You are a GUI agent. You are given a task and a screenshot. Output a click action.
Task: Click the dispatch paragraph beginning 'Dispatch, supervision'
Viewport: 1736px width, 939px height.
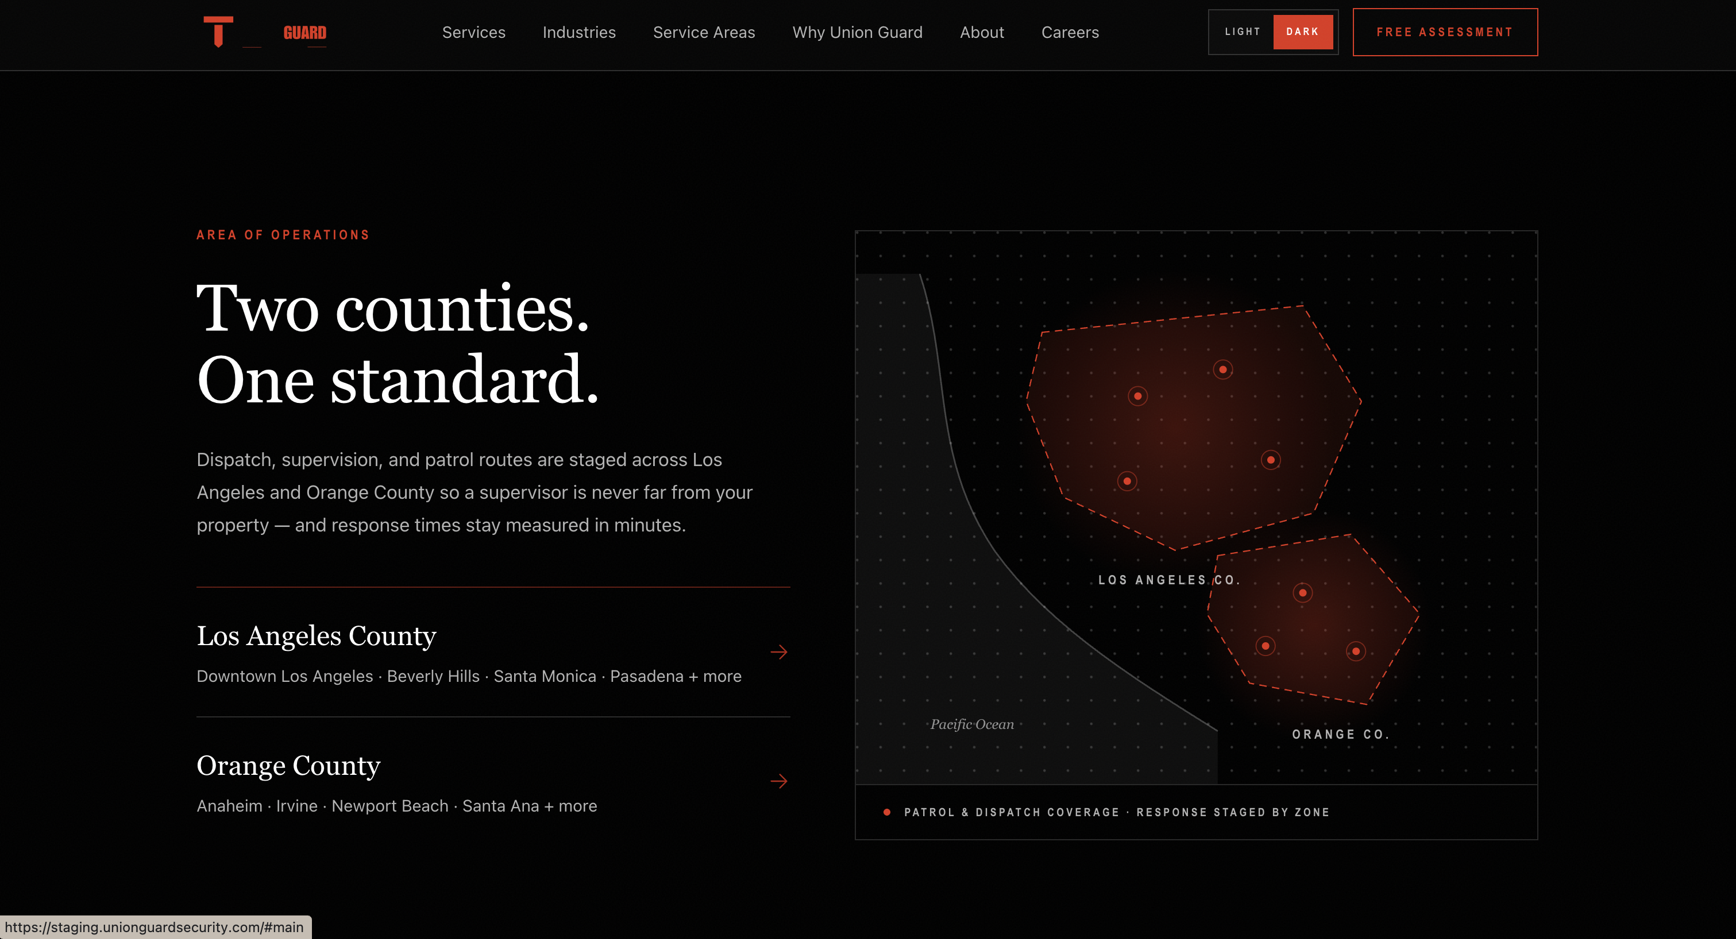(474, 492)
